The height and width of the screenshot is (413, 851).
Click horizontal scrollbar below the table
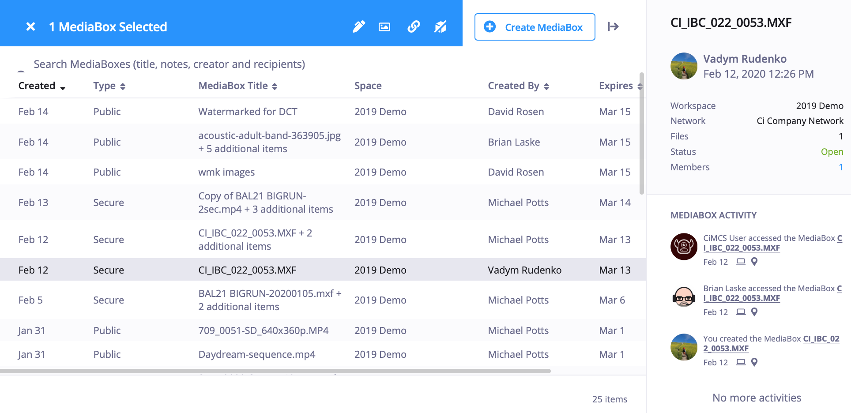(275, 371)
